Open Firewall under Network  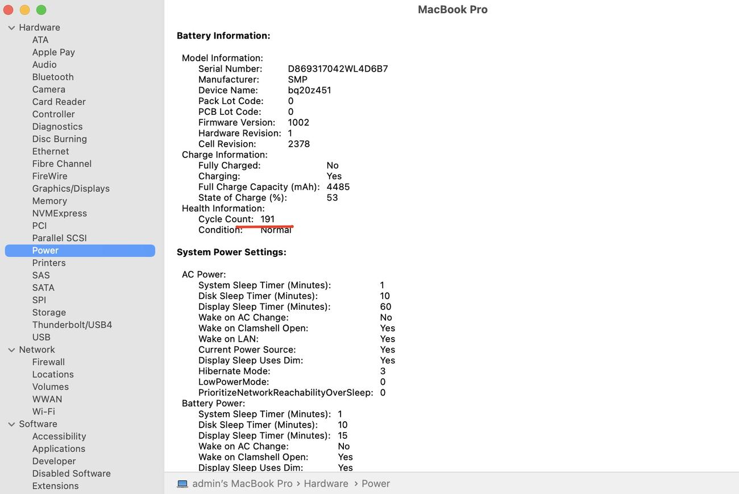[48, 362]
